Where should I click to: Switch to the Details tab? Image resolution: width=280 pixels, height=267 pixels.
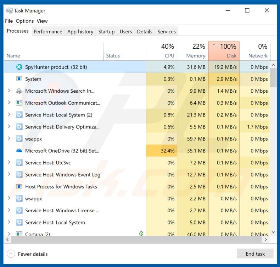(145, 32)
